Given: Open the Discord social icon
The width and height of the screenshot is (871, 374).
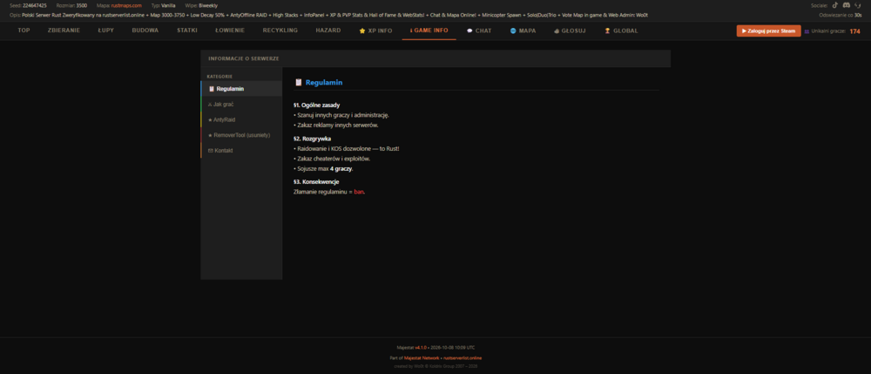Looking at the screenshot, I should pos(846,5).
